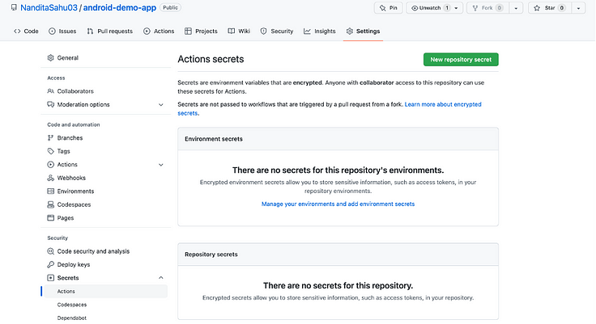This screenshot has height=324, width=596.
Task: Click the Branches git-branch icon
Action: click(50, 137)
